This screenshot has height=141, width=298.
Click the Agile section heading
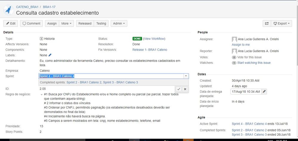pyautogui.click(x=201, y=118)
